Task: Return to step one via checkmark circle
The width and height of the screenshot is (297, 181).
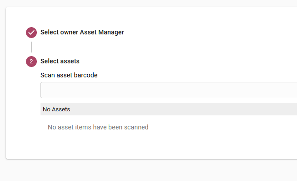Action: [31, 33]
